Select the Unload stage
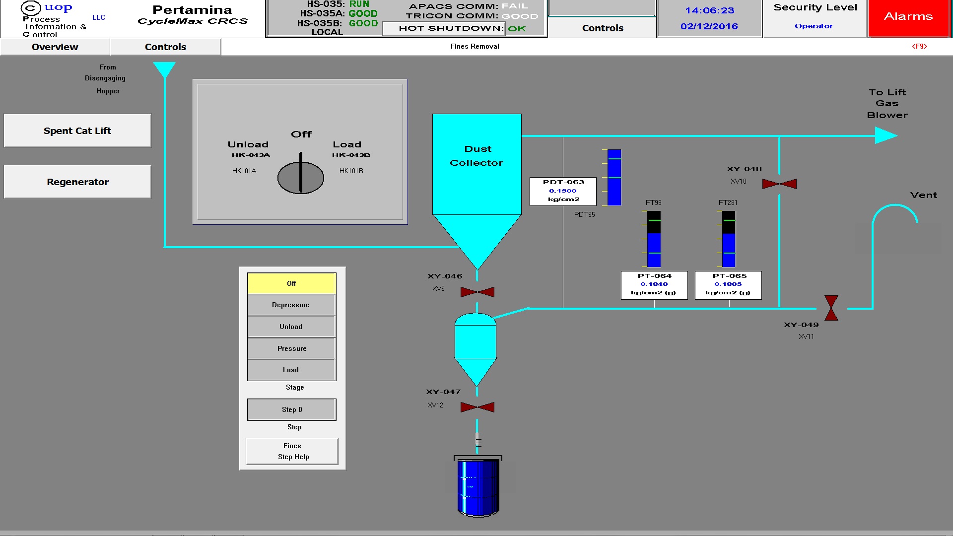This screenshot has height=536, width=953. click(292, 327)
